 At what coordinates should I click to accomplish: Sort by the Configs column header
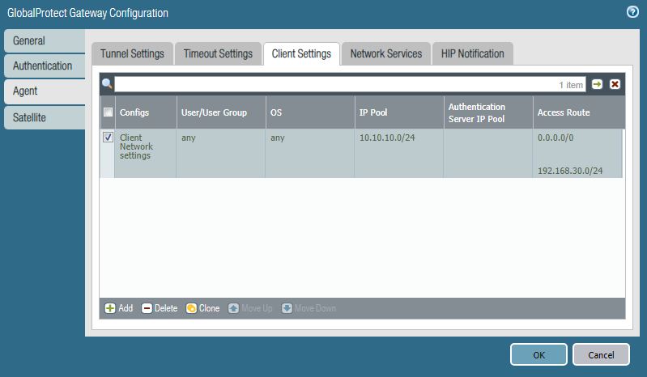tap(146, 112)
